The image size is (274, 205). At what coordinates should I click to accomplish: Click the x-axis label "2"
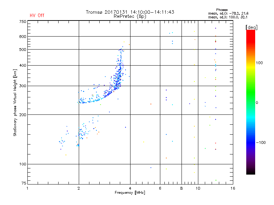[x=79, y=188]
